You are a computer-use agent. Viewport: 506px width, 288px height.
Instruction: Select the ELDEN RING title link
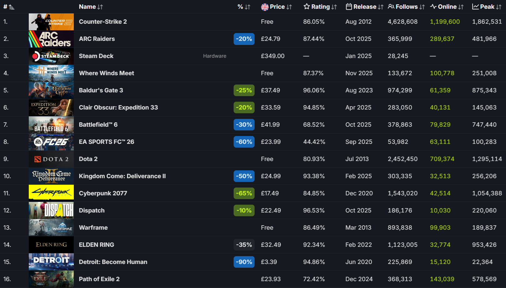(x=96, y=245)
